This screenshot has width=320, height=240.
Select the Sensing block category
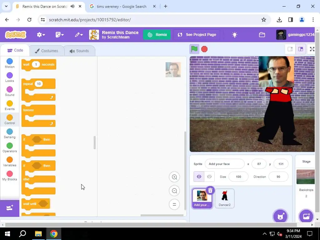coord(10,134)
